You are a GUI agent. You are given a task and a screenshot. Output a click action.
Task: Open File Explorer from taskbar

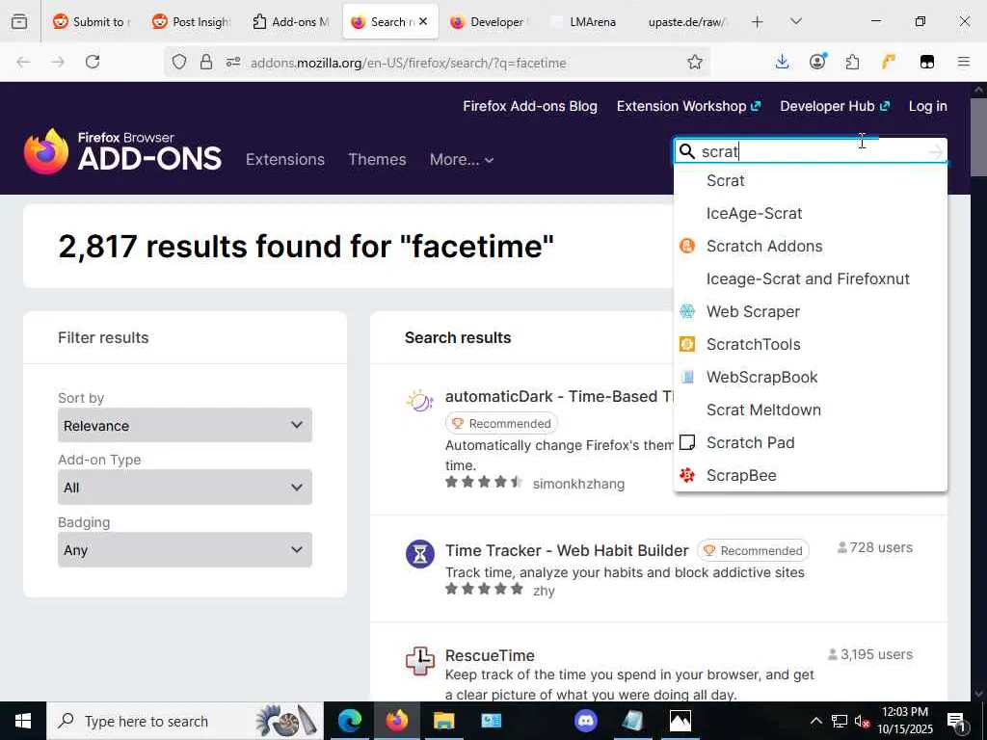(443, 721)
